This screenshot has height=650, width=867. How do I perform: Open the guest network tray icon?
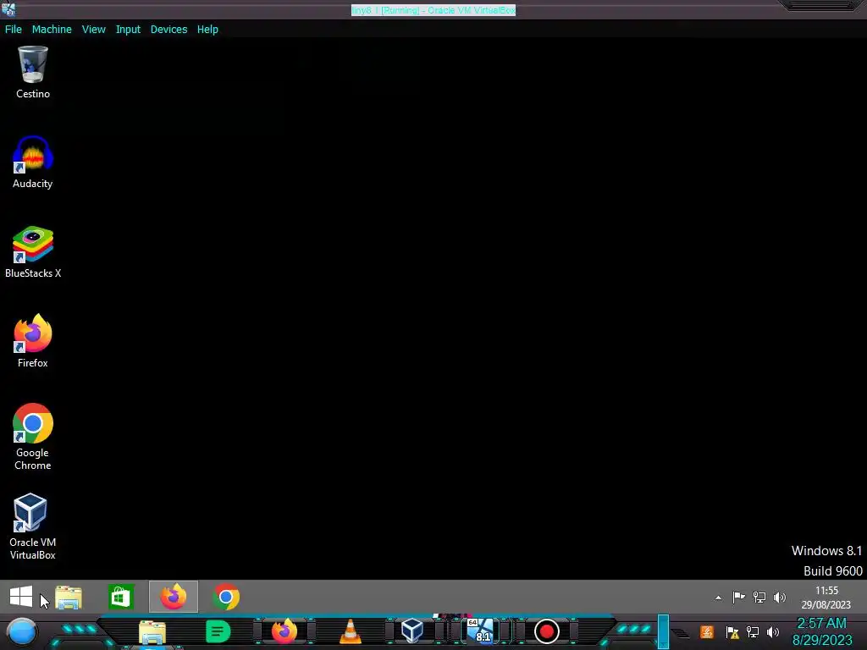759,597
